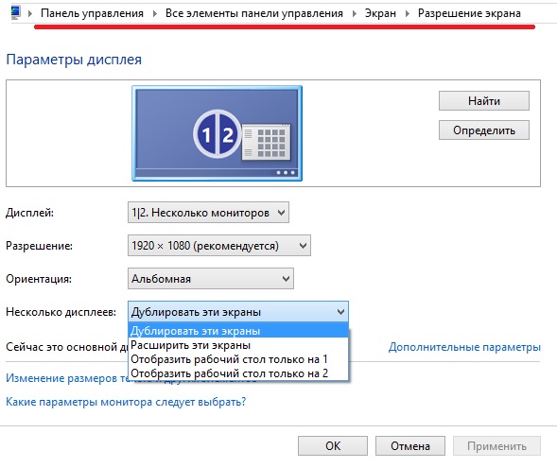Choose Дублировать эти экраны from list
Viewport: 557px width, 468px height.
238,331
